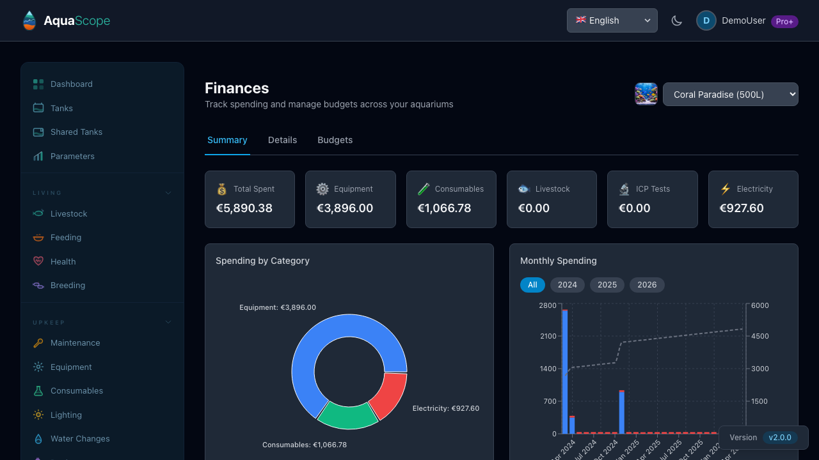This screenshot has height=460, width=819.
Task: Open the Coral Paradise tank selector
Action: click(x=731, y=94)
